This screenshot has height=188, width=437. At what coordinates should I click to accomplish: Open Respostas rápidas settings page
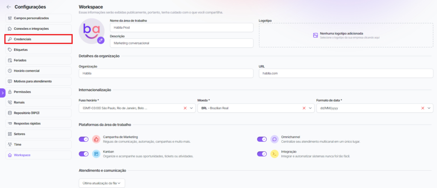point(38,123)
